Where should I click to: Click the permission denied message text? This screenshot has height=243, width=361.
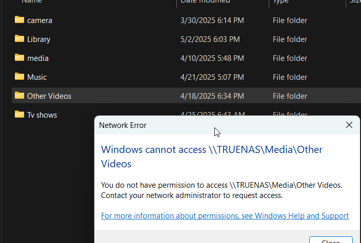(222, 190)
